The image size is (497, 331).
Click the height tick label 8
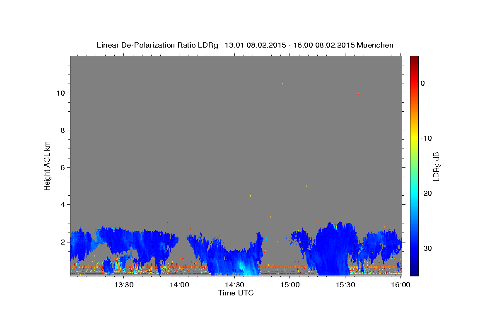(63, 130)
